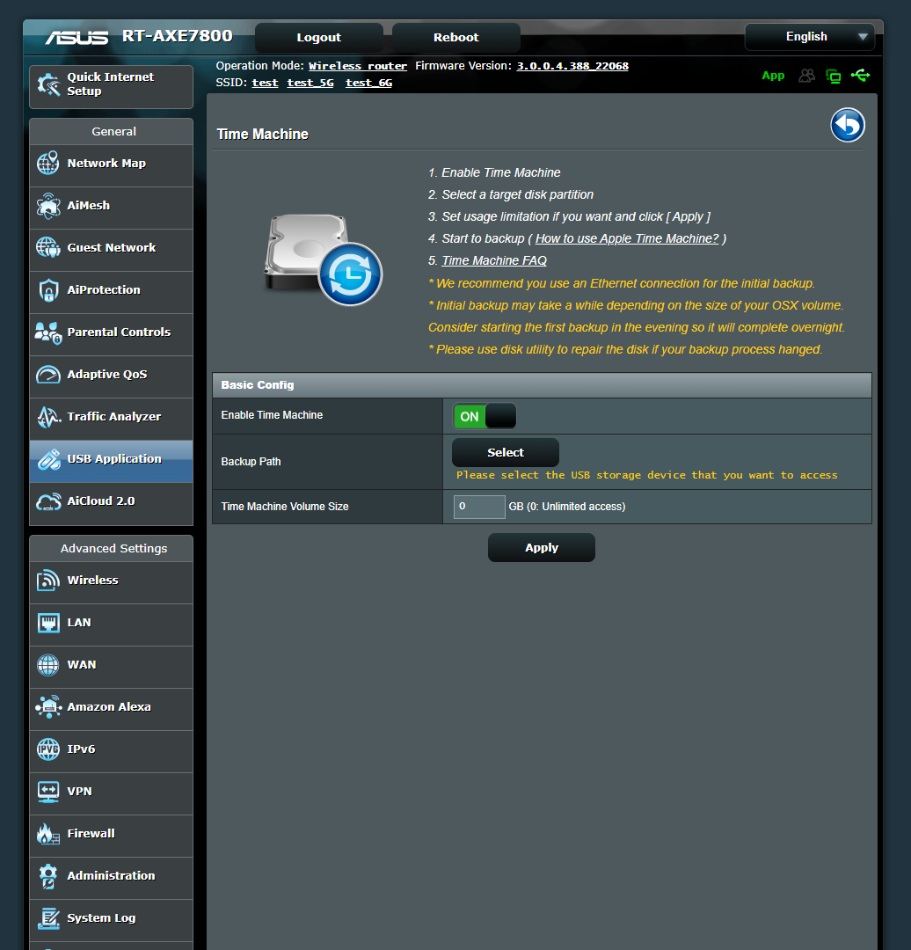The width and height of the screenshot is (911, 950).
Task: Click the Quick Internet Setup label
Action: [110, 84]
